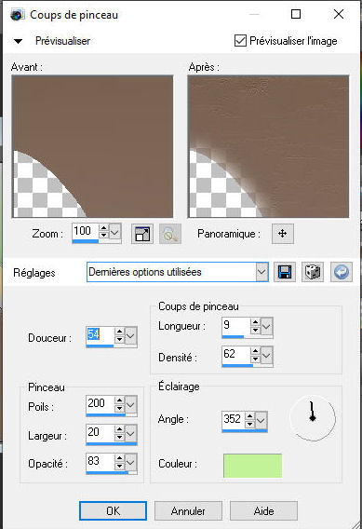The image size is (362, 529).
Task: Click the Poils value field
Action: 101,403
